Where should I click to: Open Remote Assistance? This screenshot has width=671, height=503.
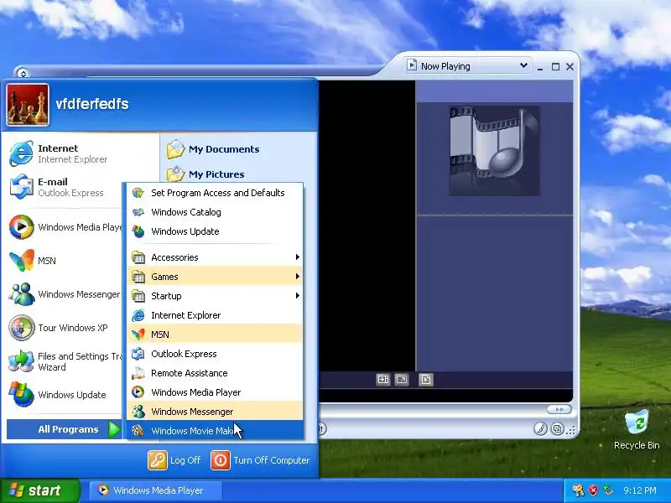point(215,373)
